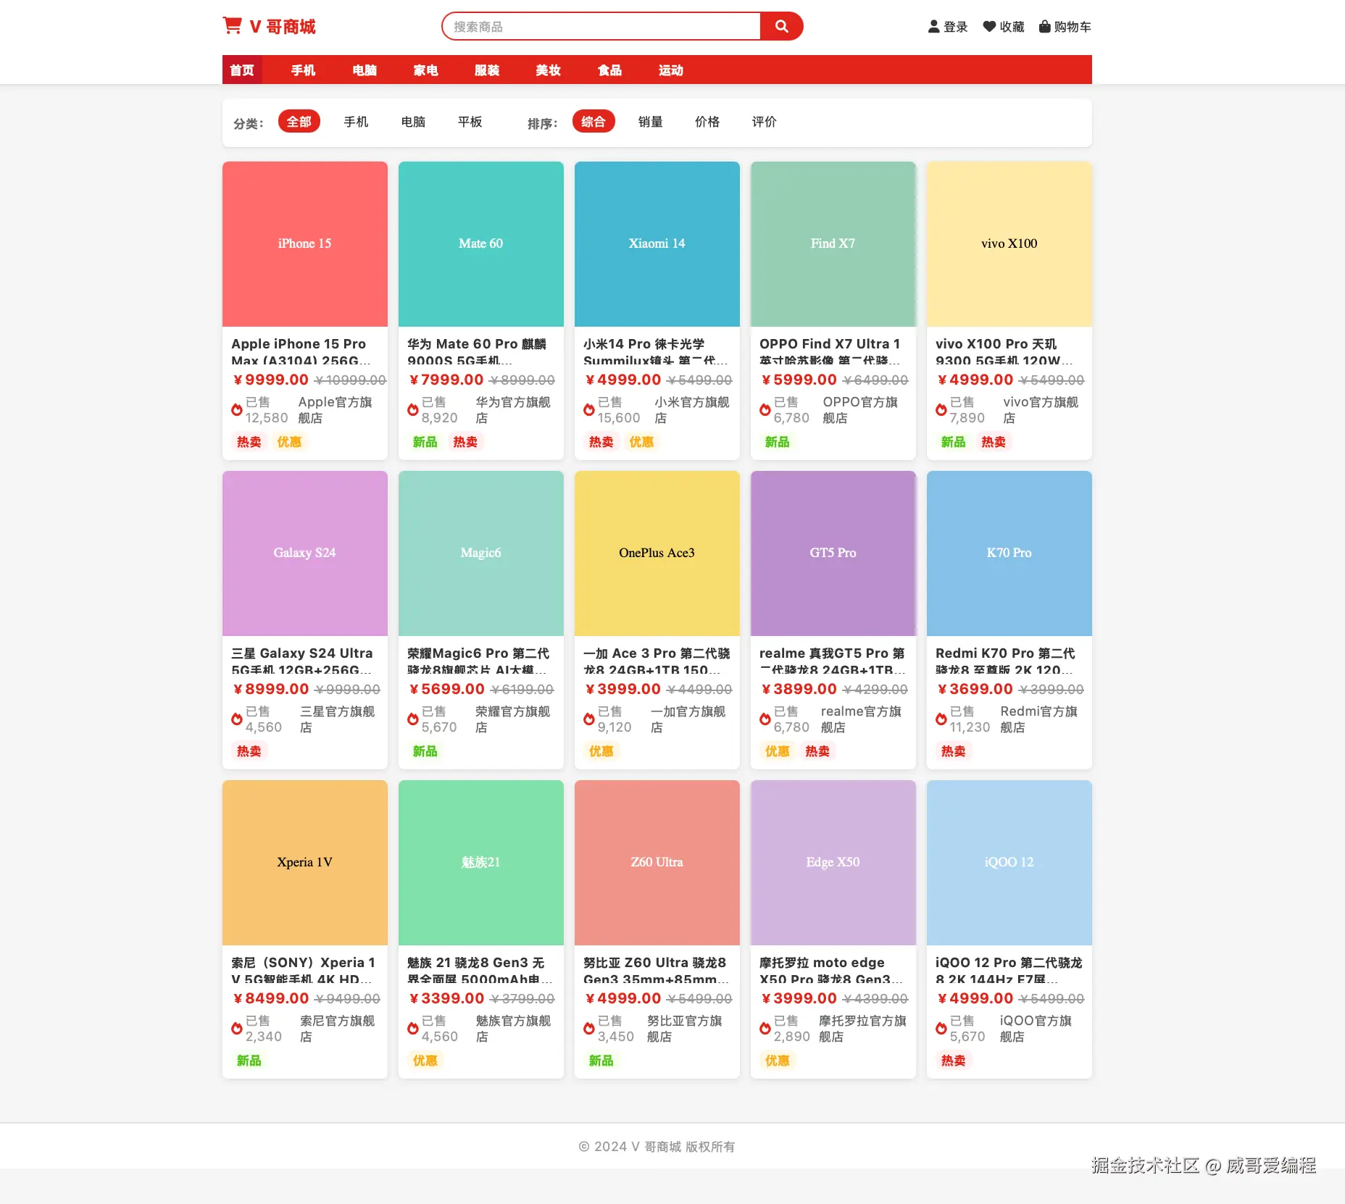Image resolution: width=1345 pixels, height=1204 pixels.
Task: Click the shopping cart logo icon
Action: [232, 26]
